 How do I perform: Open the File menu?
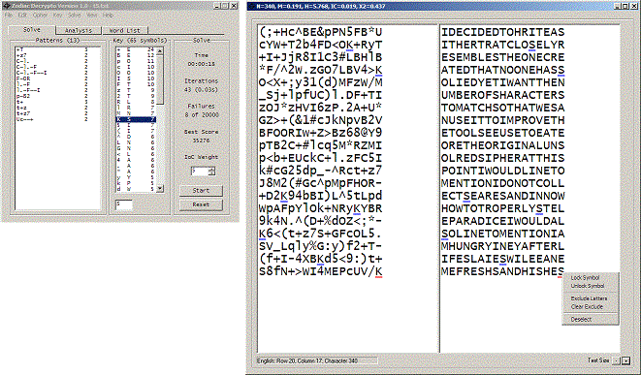click(9, 16)
